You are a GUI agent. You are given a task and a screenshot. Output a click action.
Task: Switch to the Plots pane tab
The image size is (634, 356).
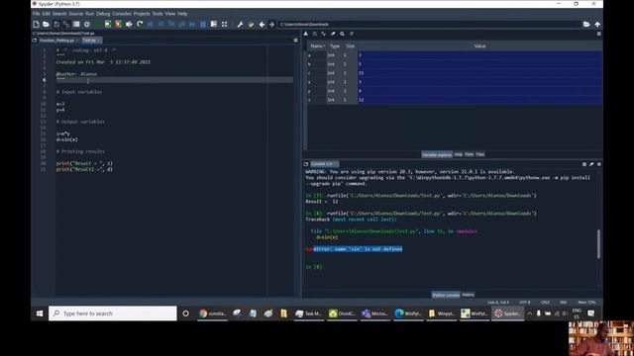click(x=469, y=154)
